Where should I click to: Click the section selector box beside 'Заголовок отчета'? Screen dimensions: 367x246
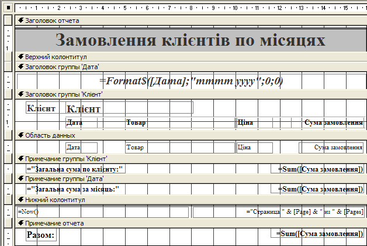pos(8,20)
